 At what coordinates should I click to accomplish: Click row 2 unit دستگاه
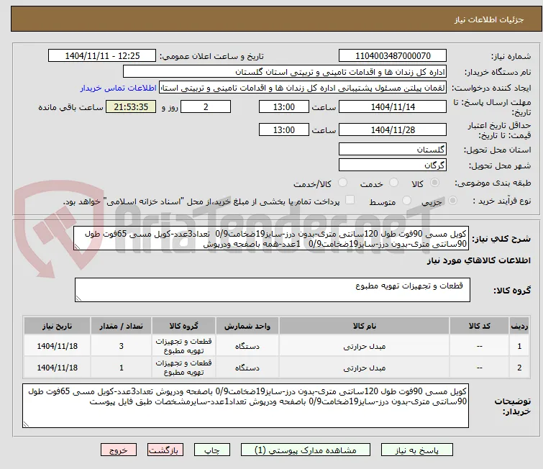[x=247, y=368]
